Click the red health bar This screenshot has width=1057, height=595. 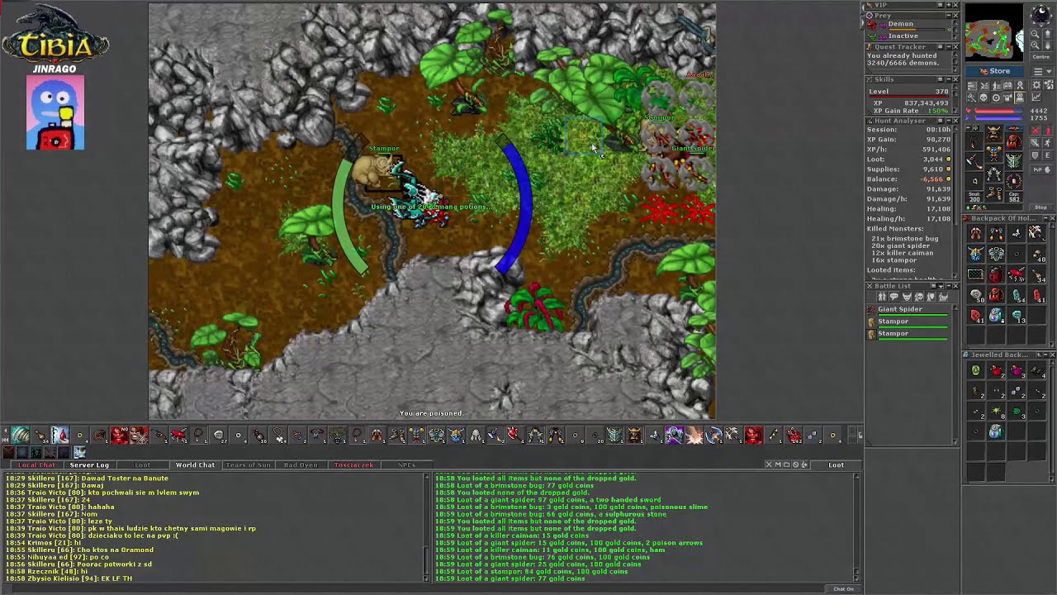pyautogui.click(x=999, y=111)
